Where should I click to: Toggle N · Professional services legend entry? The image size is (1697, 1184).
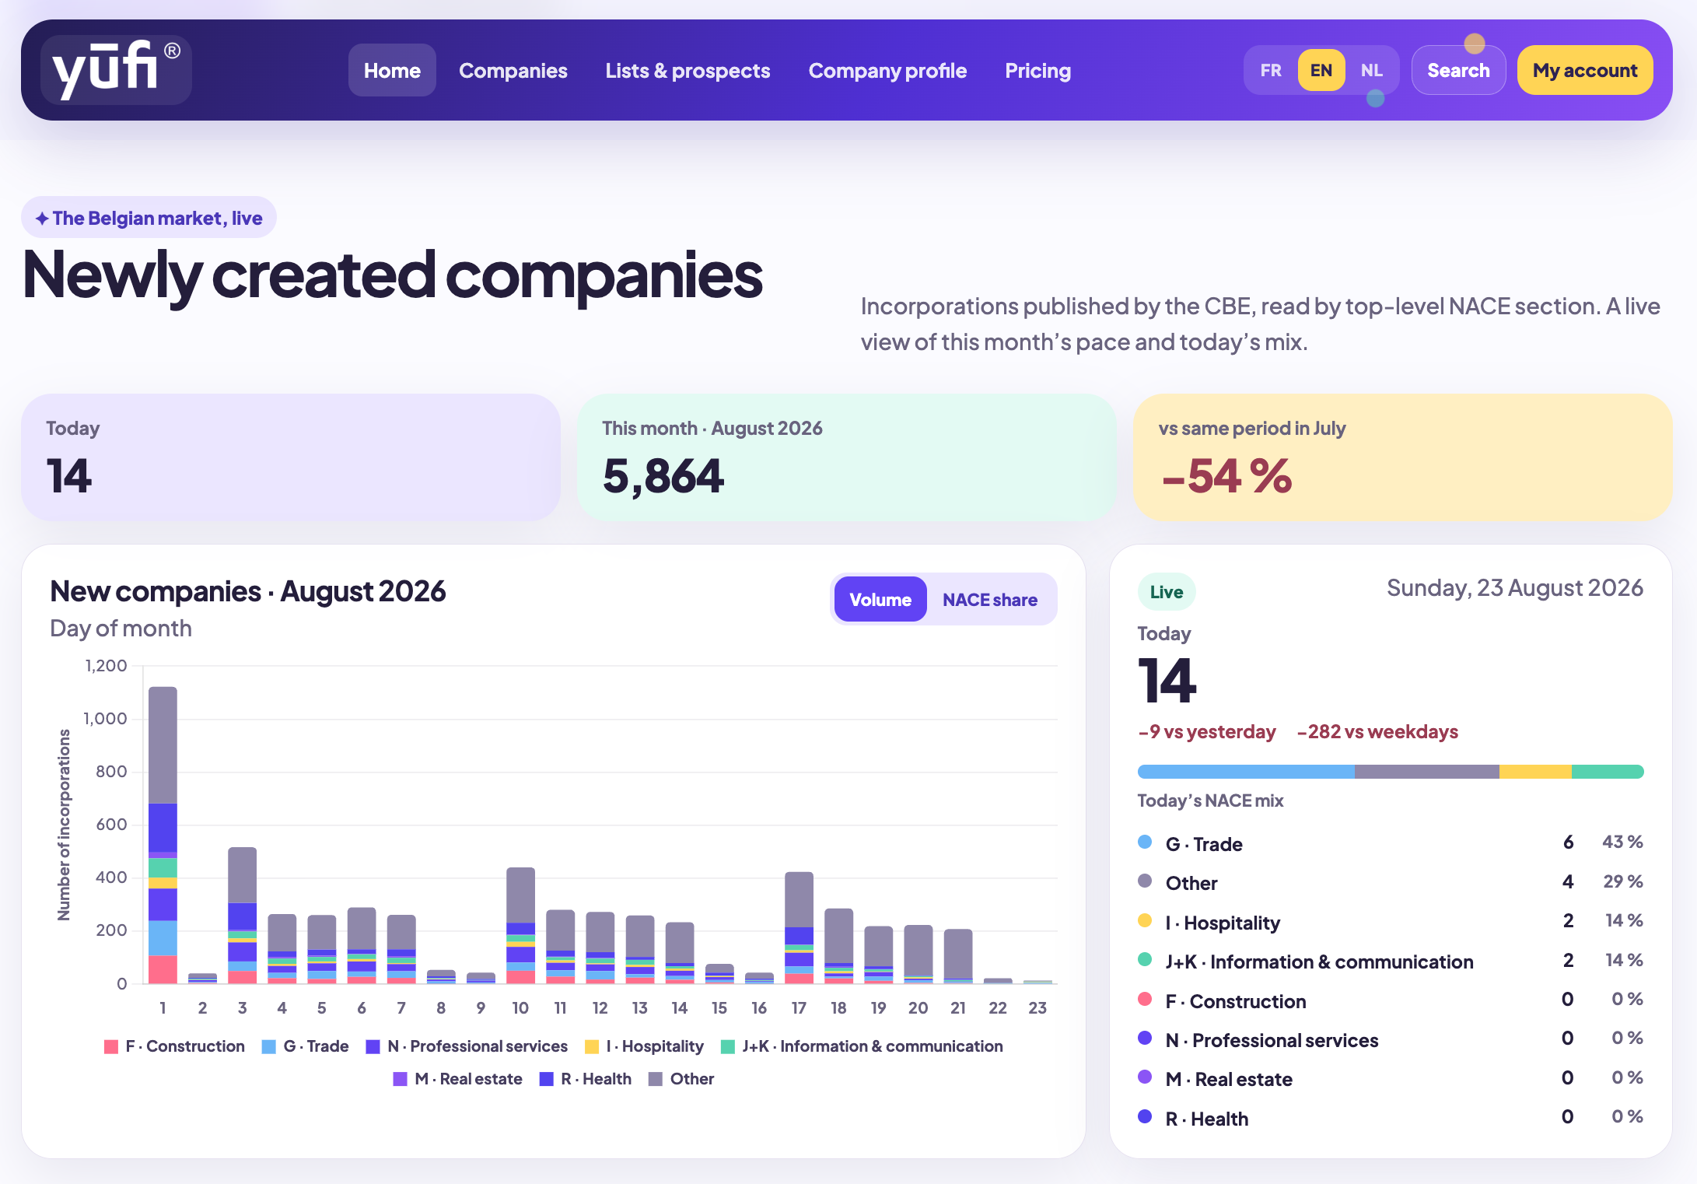(467, 1046)
